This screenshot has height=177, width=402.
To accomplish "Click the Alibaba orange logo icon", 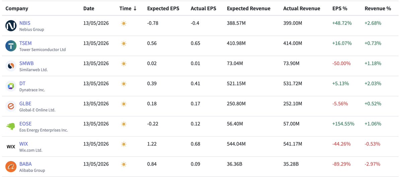I will click(x=11, y=167).
